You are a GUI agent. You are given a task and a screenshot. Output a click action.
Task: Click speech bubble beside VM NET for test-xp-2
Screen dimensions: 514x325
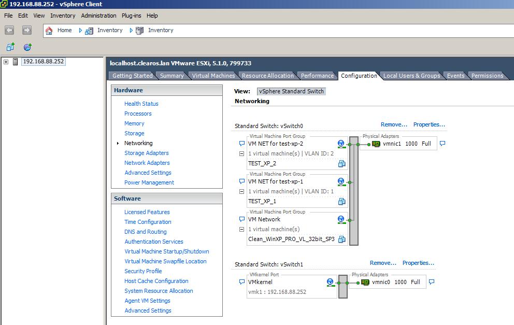(242, 144)
